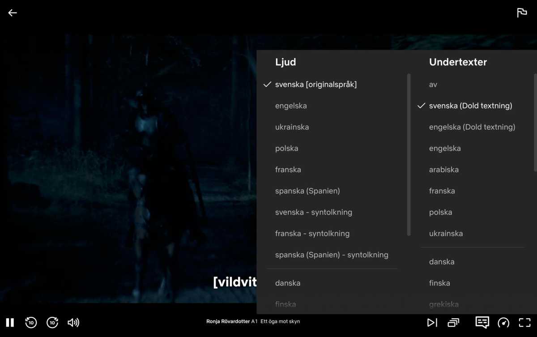This screenshot has height=337, width=537.
Task: Click the back arrow to exit player
Action: 13,13
